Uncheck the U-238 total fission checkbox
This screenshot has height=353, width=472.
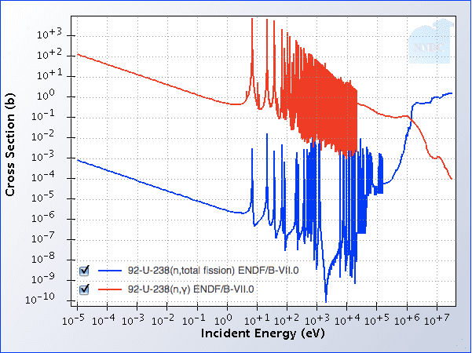pos(84,271)
